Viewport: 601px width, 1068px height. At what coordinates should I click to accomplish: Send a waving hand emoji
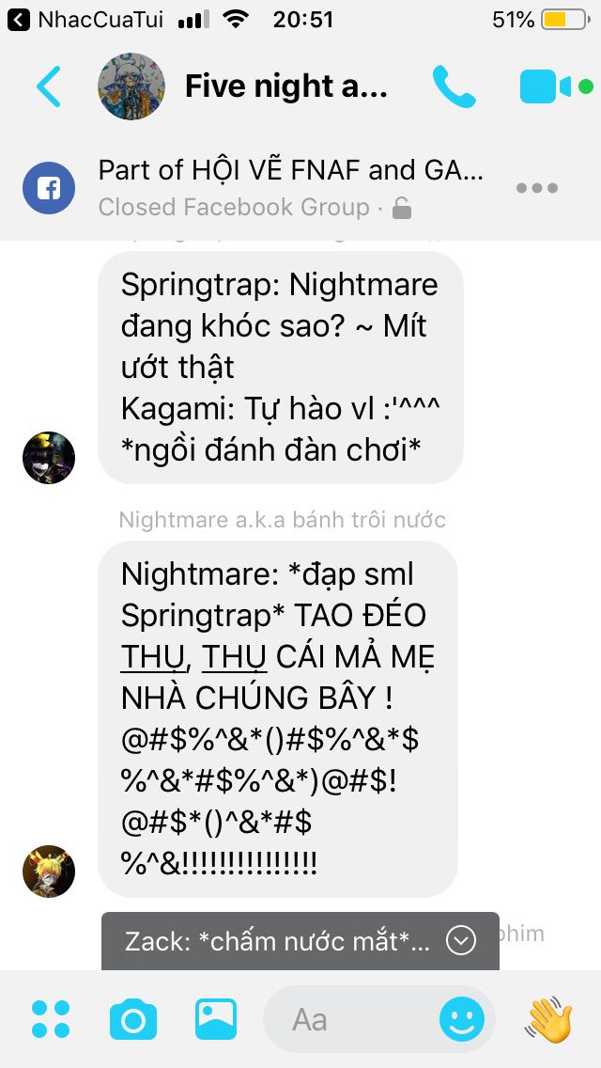[x=548, y=1019]
